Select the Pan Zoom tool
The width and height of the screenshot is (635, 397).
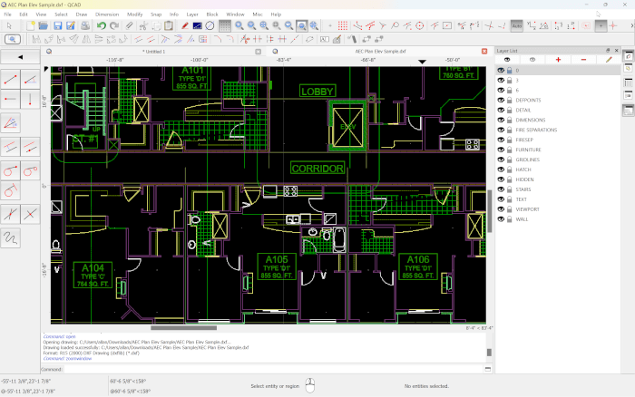pos(314,26)
